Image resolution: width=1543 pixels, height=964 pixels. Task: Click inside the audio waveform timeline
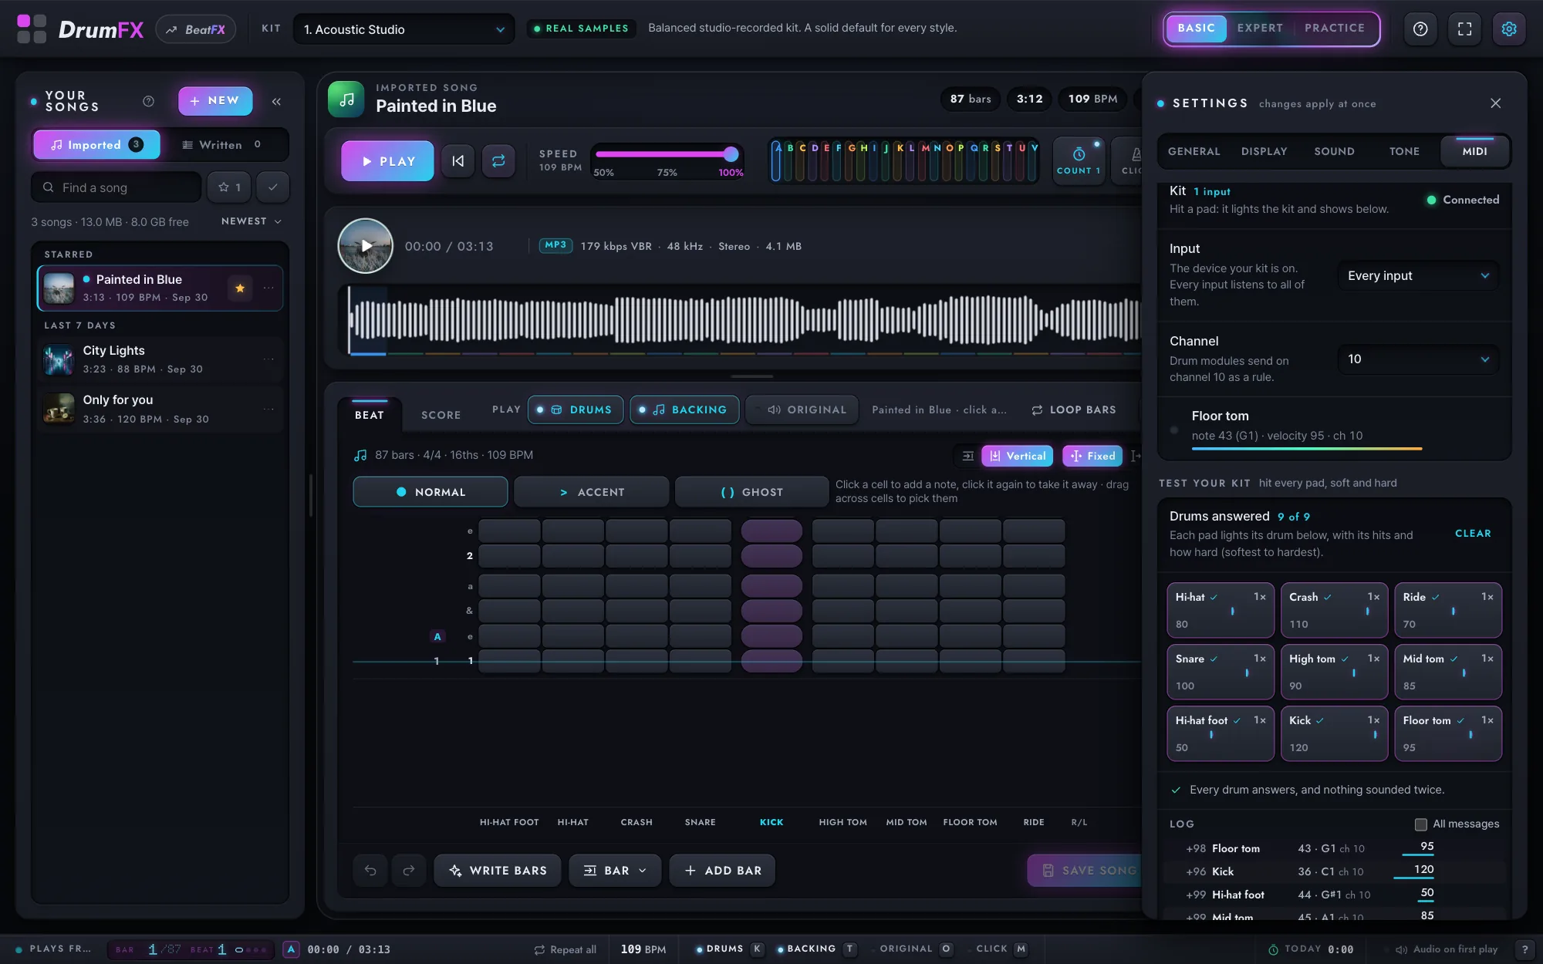point(744,320)
